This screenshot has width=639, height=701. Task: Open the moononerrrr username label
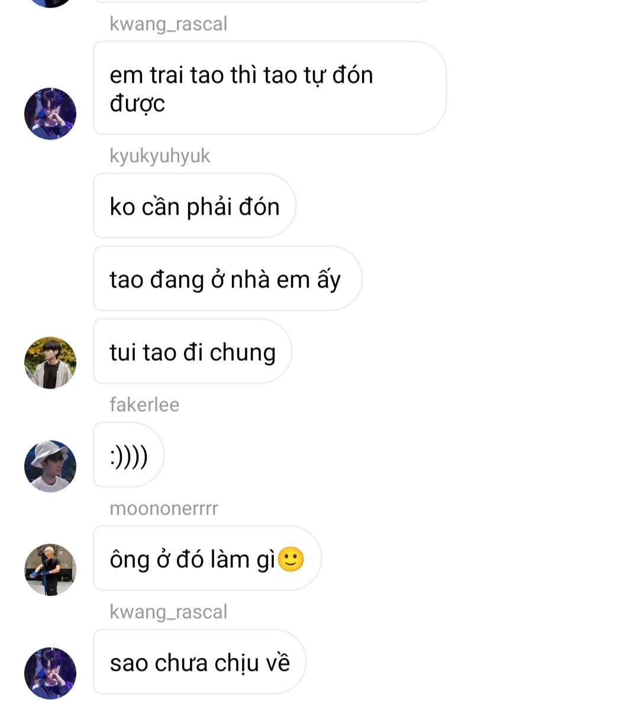pos(164,508)
